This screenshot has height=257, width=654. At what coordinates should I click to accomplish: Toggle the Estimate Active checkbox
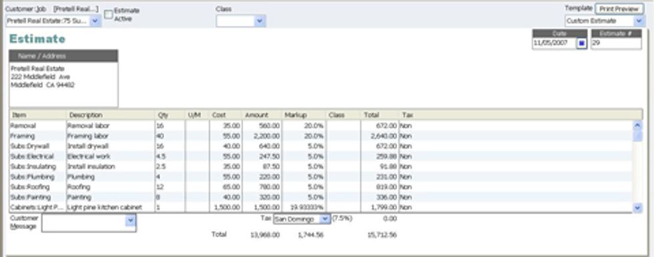pyautogui.click(x=108, y=15)
